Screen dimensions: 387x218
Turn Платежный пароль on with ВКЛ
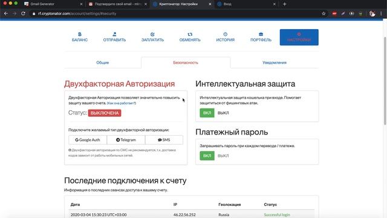pyautogui.click(x=207, y=156)
